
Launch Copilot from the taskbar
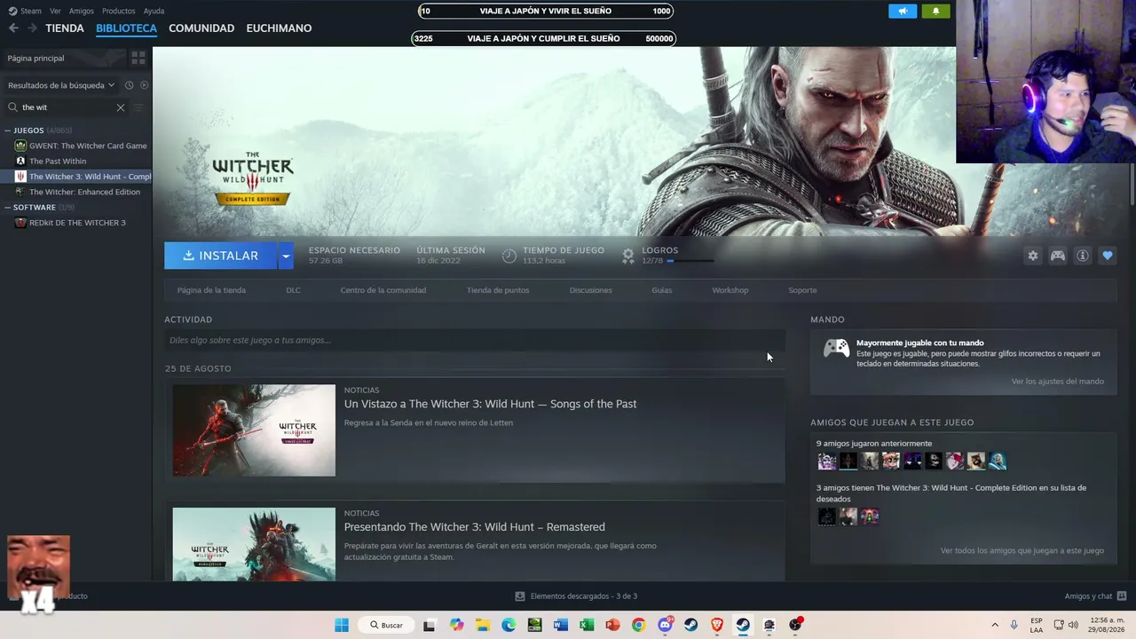pyautogui.click(x=456, y=625)
